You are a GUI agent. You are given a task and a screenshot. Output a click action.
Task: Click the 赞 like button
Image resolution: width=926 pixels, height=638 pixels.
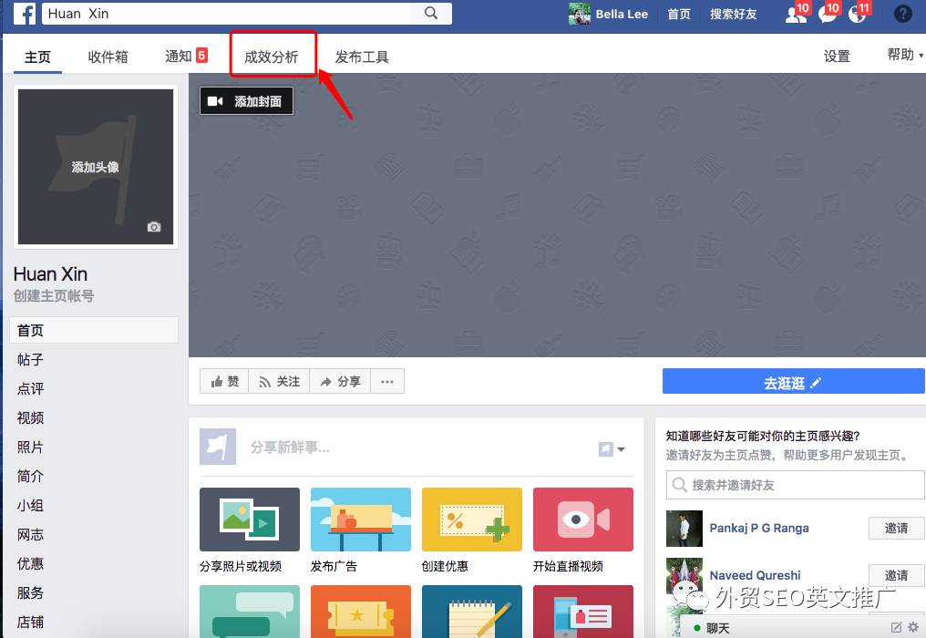(224, 382)
